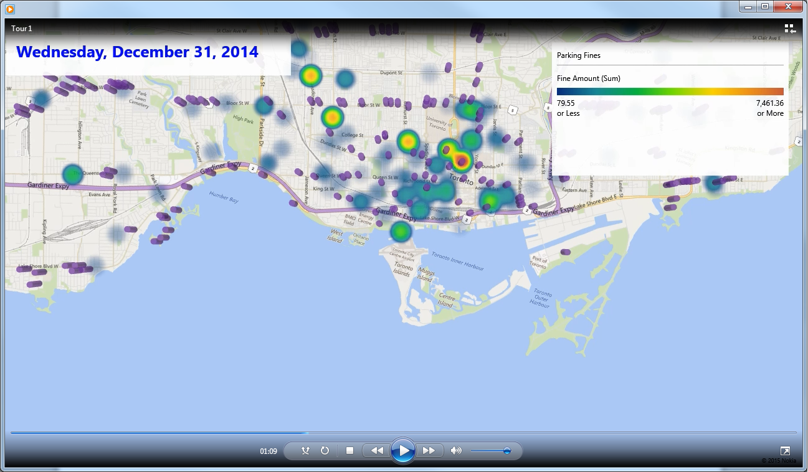808x472 pixels.
Task: Toggle the repeat button
Action: tap(325, 450)
